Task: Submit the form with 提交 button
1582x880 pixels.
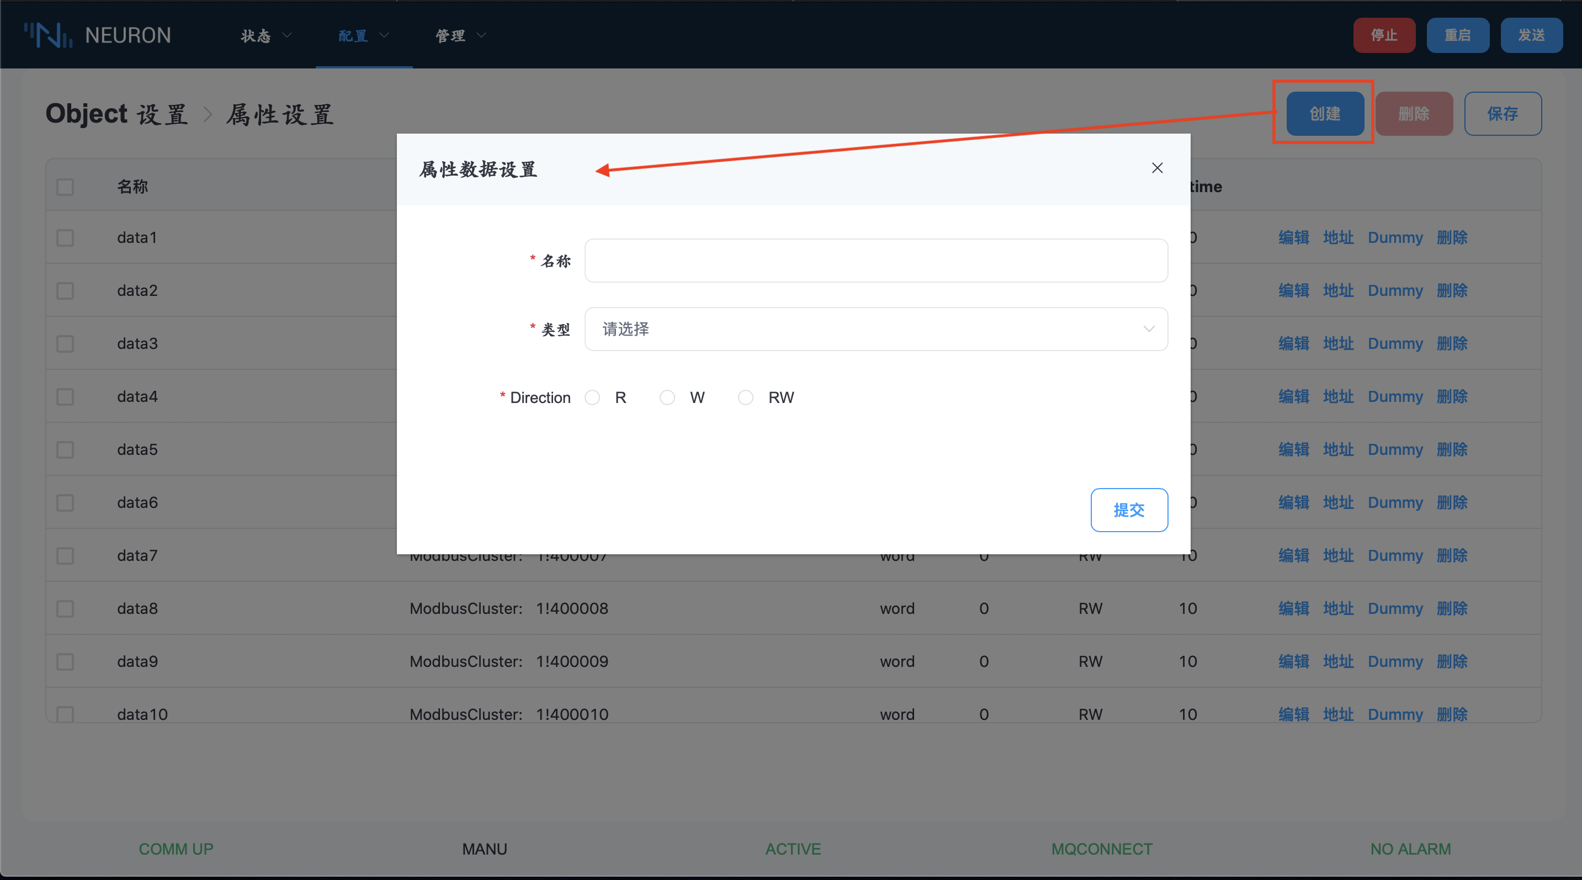Action: (x=1129, y=510)
